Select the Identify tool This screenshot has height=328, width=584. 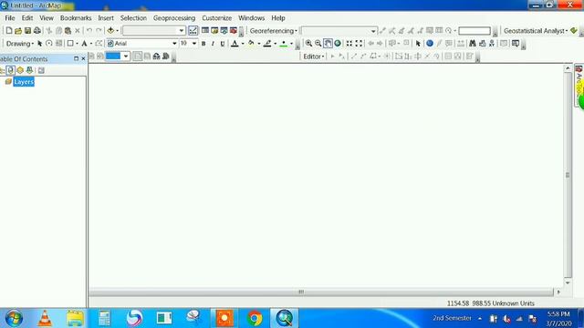pos(430,44)
